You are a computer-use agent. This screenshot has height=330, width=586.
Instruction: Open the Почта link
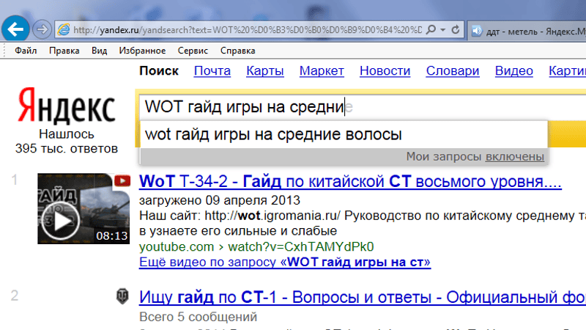[x=212, y=70]
